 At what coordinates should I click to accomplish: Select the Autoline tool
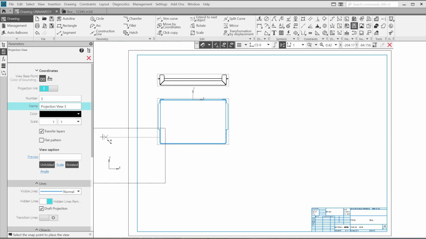[x=66, y=19]
